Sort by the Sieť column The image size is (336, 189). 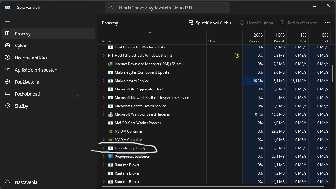pos(319,38)
